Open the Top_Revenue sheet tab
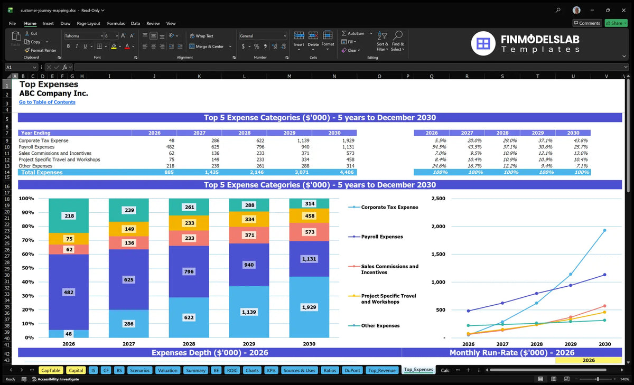The image size is (634, 385). pyautogui.click(x=382, y=370)
